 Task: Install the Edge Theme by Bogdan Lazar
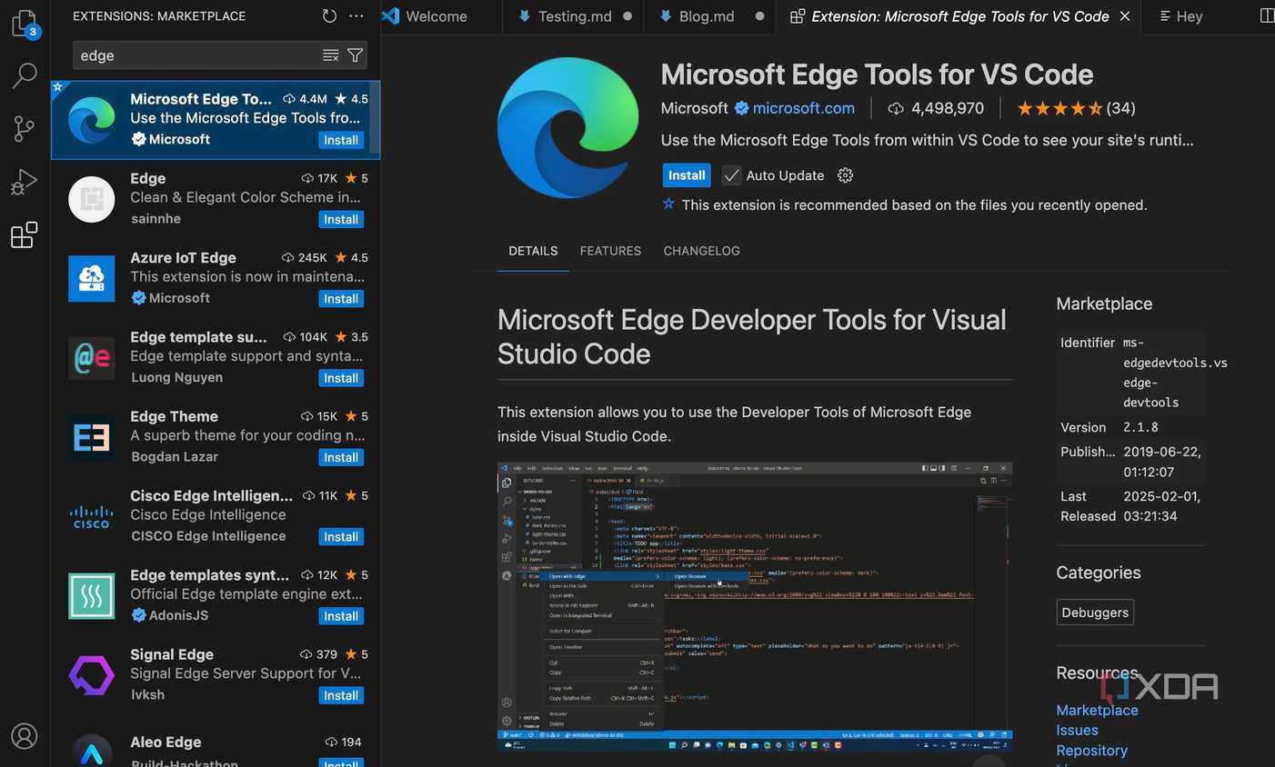click(341, 457)
